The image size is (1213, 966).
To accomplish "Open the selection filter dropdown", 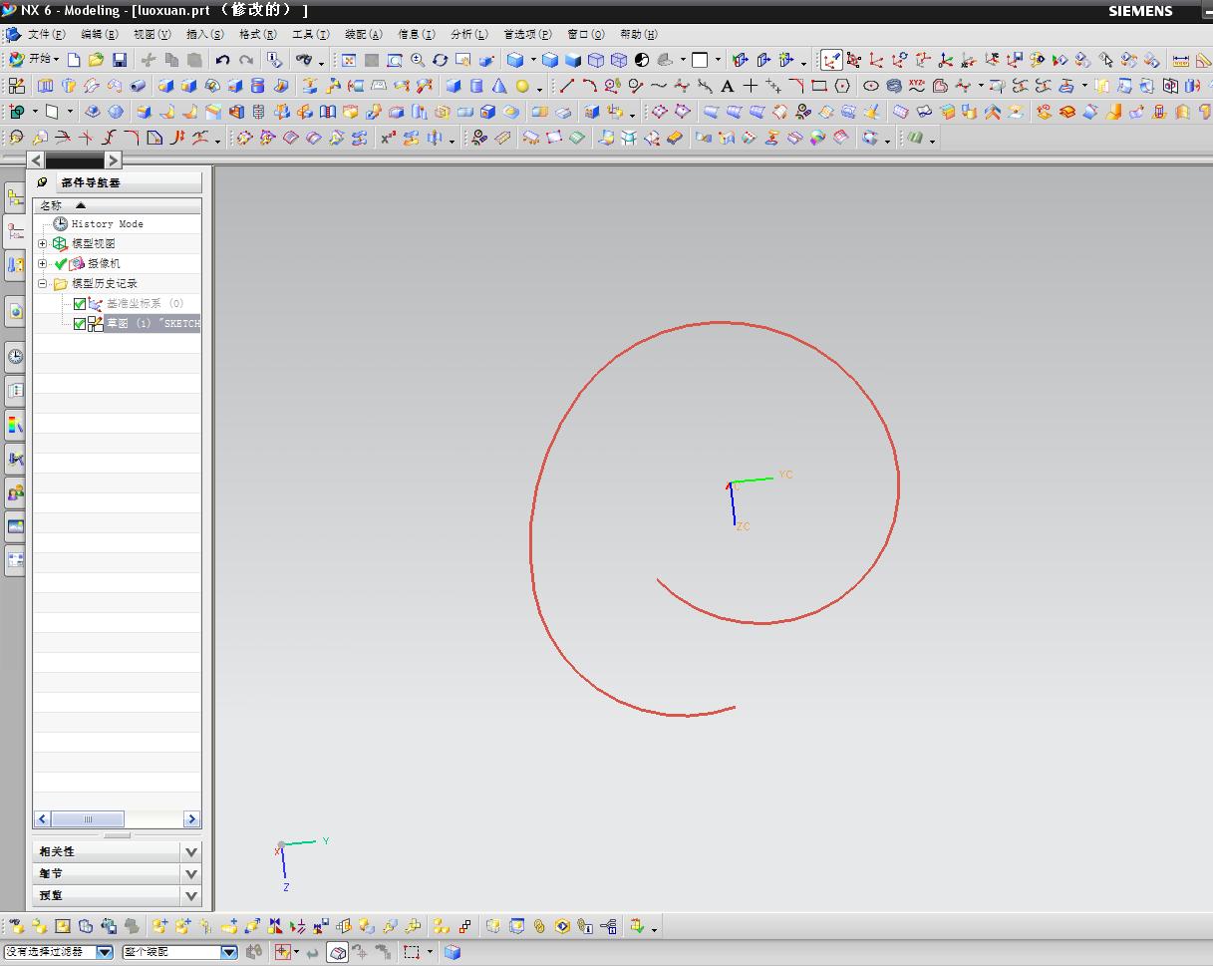I will point(105,952).
